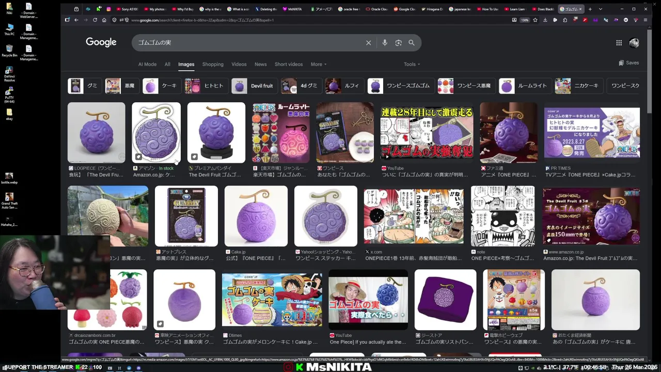Switch to News results tab
This screenshot has height=372, width=661.
click(x=261, y=65)
